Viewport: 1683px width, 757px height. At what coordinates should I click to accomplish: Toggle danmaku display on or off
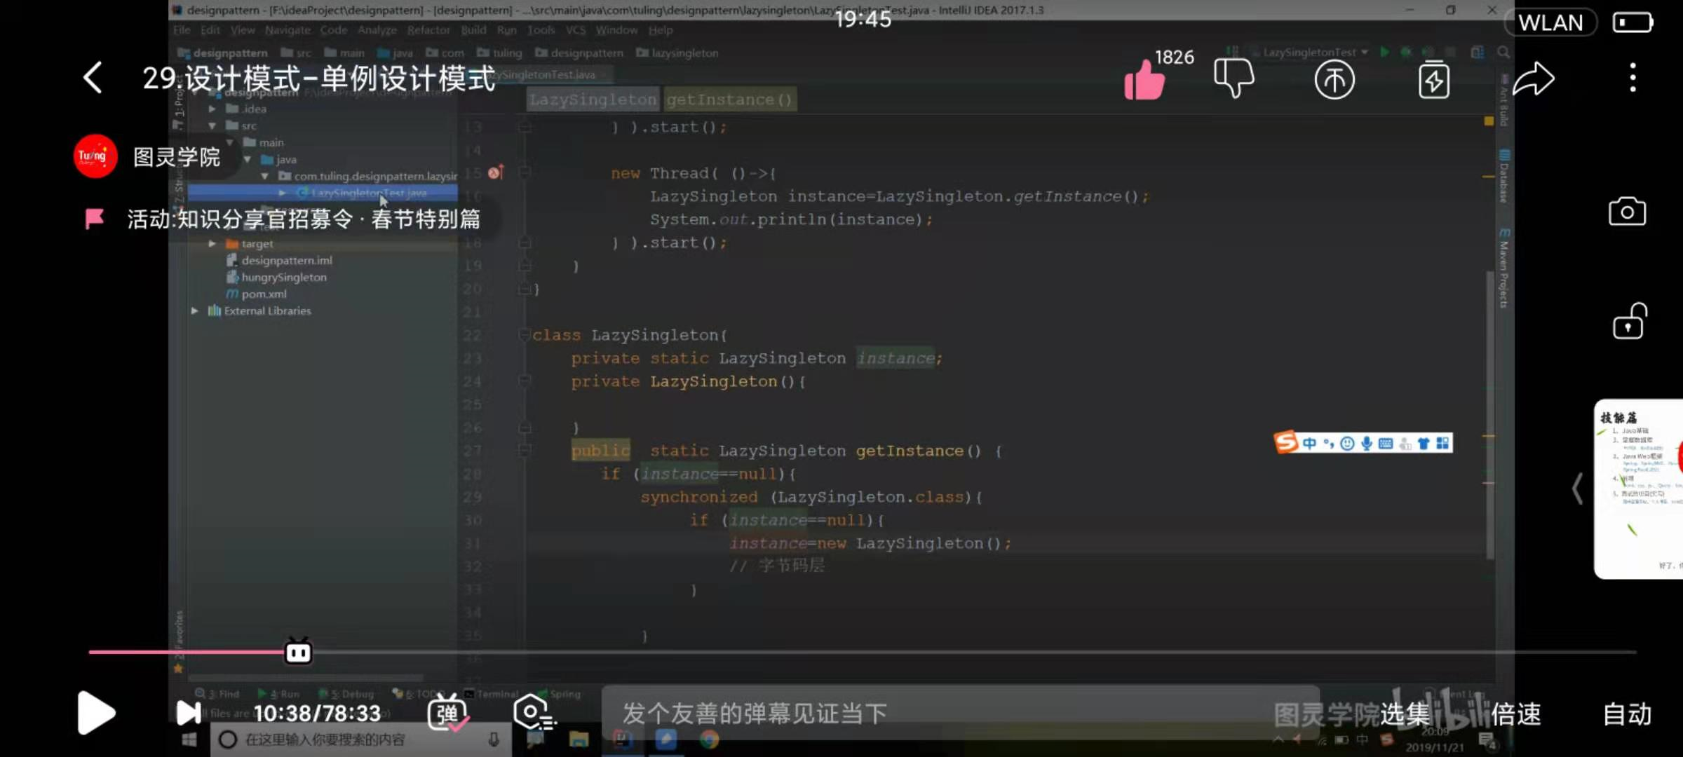pos(447,714)
